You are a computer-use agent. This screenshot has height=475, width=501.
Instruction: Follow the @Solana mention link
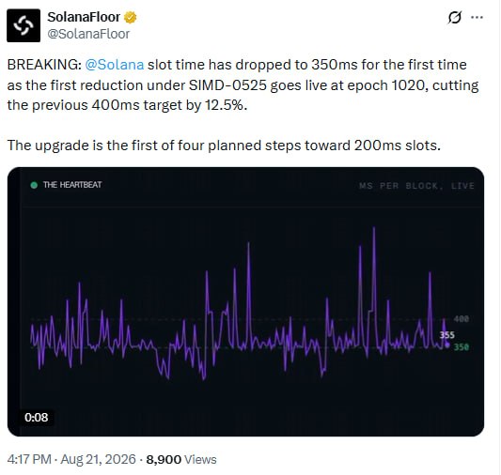coord(115,65)
